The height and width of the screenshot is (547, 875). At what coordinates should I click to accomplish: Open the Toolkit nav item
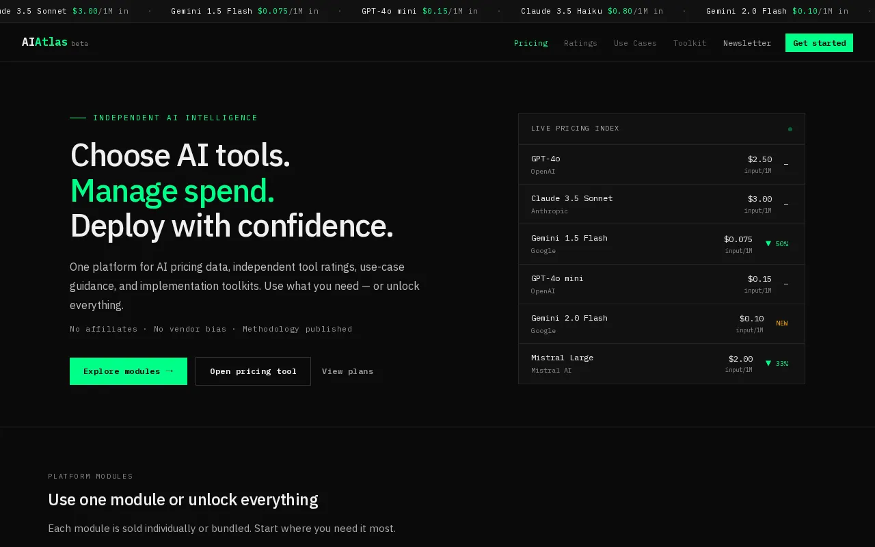[x=690, y=43]
